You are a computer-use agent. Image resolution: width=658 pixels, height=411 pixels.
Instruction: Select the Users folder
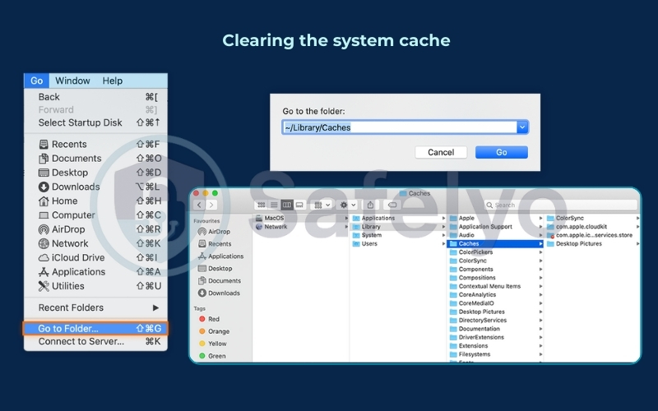pyautogui.click(x=398, y=243)
